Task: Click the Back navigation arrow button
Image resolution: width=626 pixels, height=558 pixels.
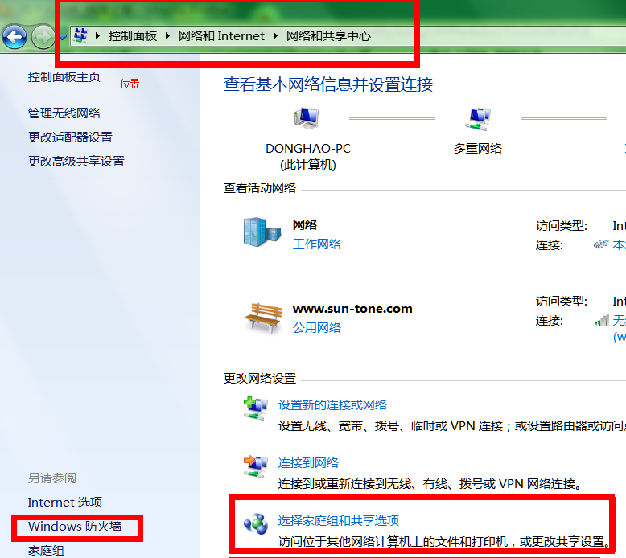Action: 14,36
